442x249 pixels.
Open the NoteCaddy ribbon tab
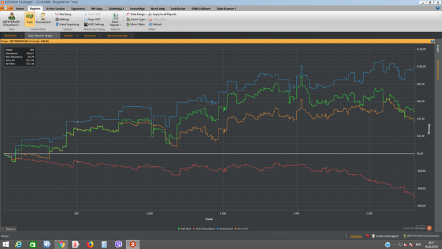(x=158, y=8)
